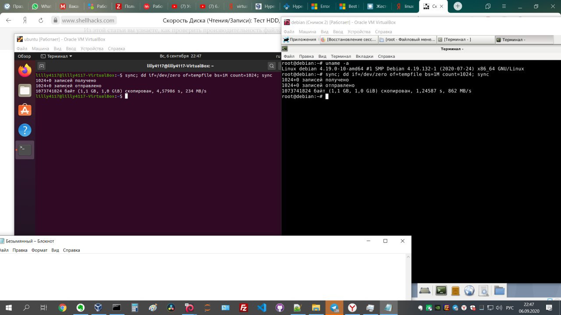The image size is (561, 315).
Task: Open File Manager in Xfce dock
Action: pyautogui.click(x=455, y=290)
